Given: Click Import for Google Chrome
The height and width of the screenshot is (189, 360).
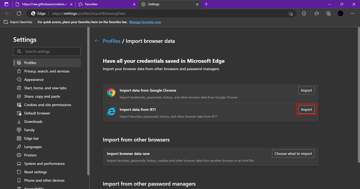Looking at the screenshot, I should click(x=307, y=90).
